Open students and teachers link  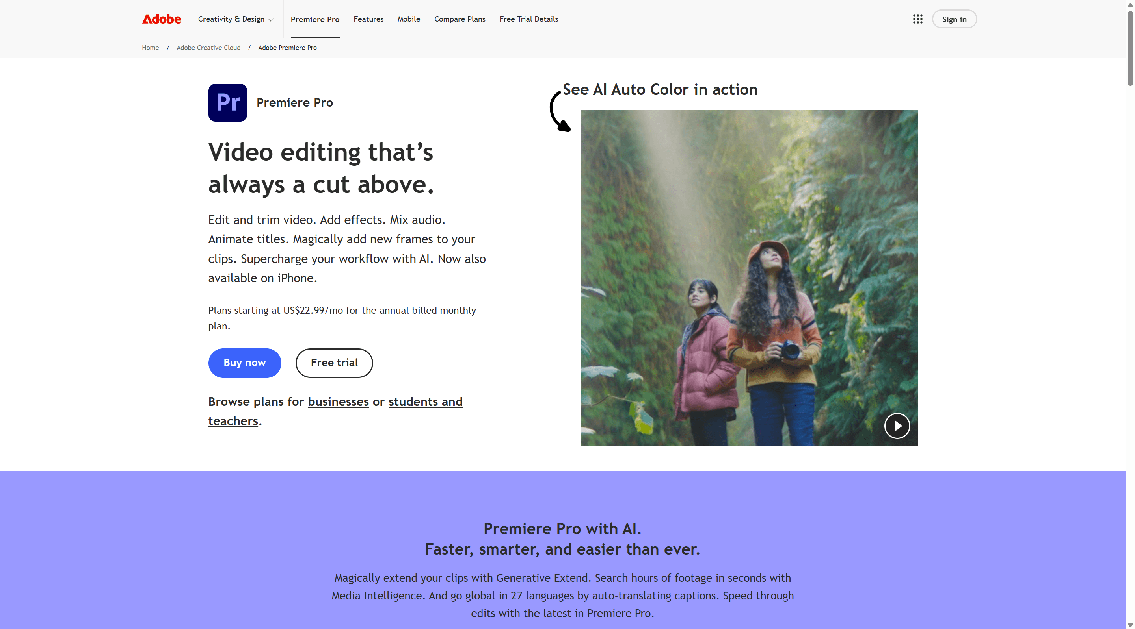click(x=425, y=401)
